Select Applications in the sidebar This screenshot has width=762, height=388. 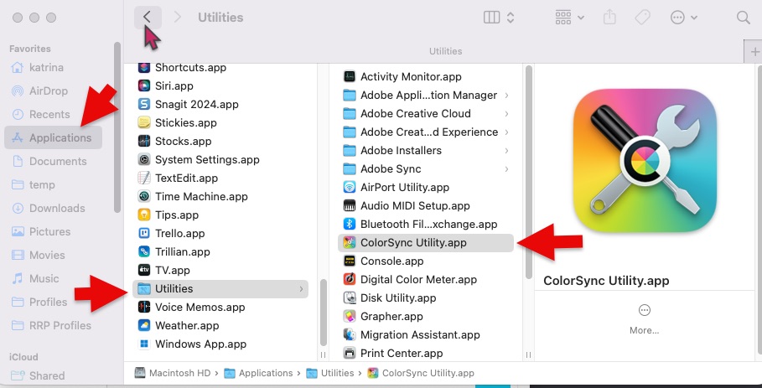click(x=60, y=137)
